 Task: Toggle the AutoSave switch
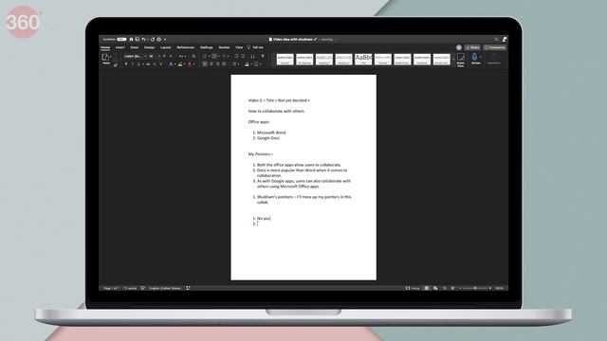(x=122, y=40)
